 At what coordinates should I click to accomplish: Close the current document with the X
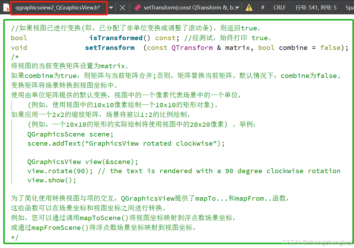pos(122,8)
